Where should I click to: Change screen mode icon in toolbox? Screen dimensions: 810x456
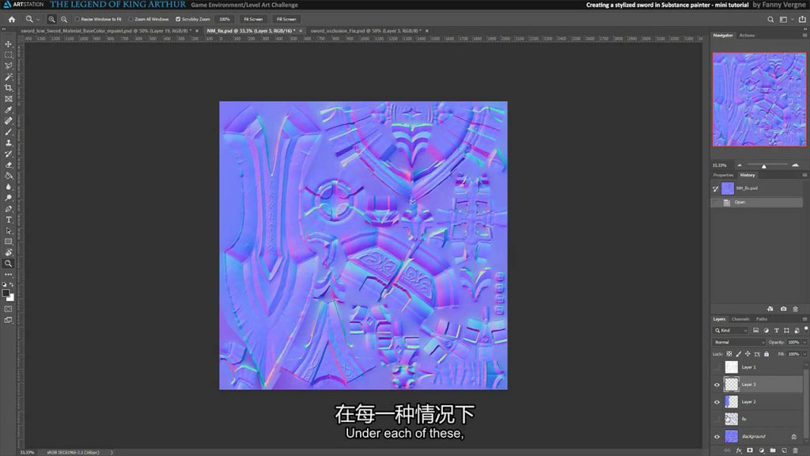[x=8, y=321]
